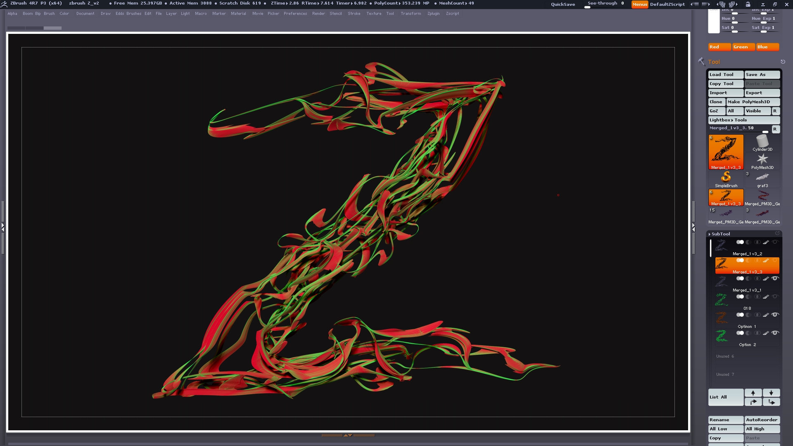Click the move subtool up arrow
The height and width of the screenshot is (446, 793).
(753, 393)
